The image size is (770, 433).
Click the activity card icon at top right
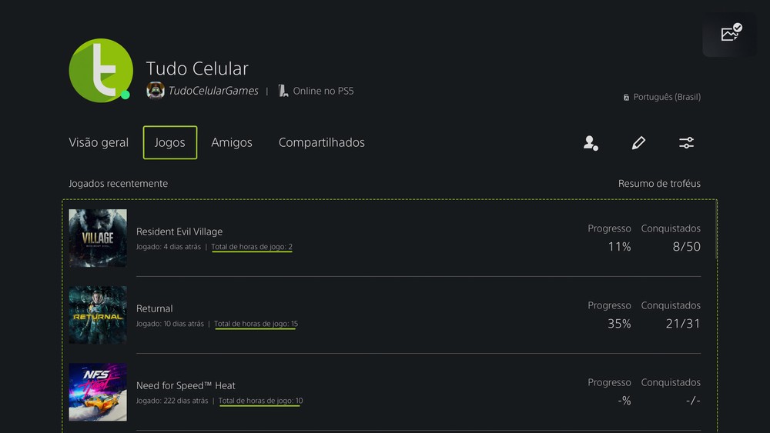pos(730,33)
